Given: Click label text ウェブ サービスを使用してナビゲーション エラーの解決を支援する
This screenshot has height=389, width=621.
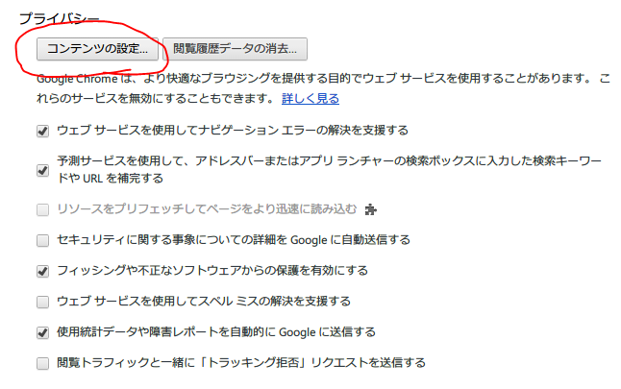Looking at the screenshot, I should (x=233, y=131).
